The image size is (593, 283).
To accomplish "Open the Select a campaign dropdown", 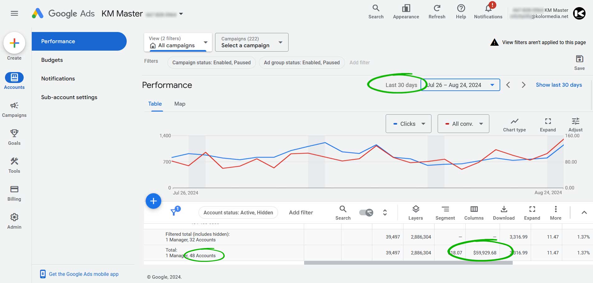I will [252, 42].
